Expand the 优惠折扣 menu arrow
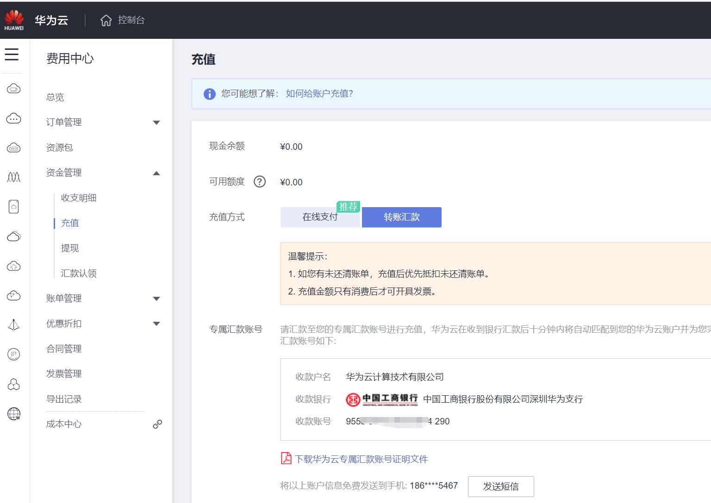This screenshot has width=711, height=503. click(x=156, y=324)
